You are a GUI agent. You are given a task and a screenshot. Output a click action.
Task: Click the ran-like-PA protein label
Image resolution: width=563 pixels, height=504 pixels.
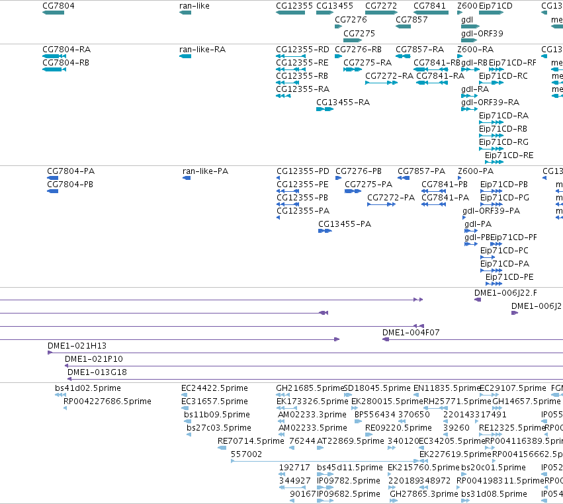pos(205,171)
